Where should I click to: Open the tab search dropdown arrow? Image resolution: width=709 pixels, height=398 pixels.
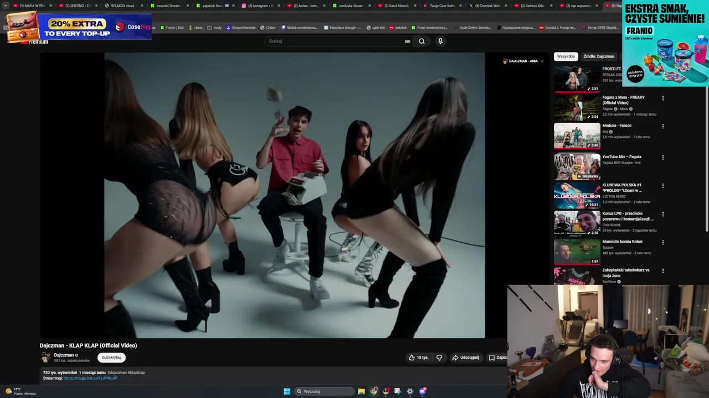click(5, 6)
